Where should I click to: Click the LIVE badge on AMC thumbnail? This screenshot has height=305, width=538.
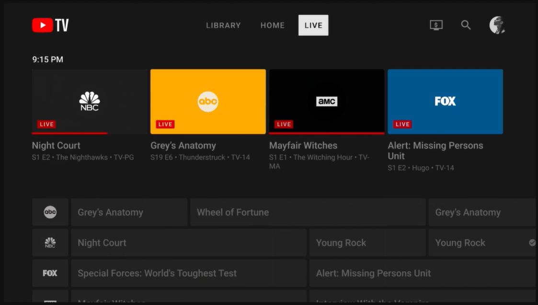[284, 124]
